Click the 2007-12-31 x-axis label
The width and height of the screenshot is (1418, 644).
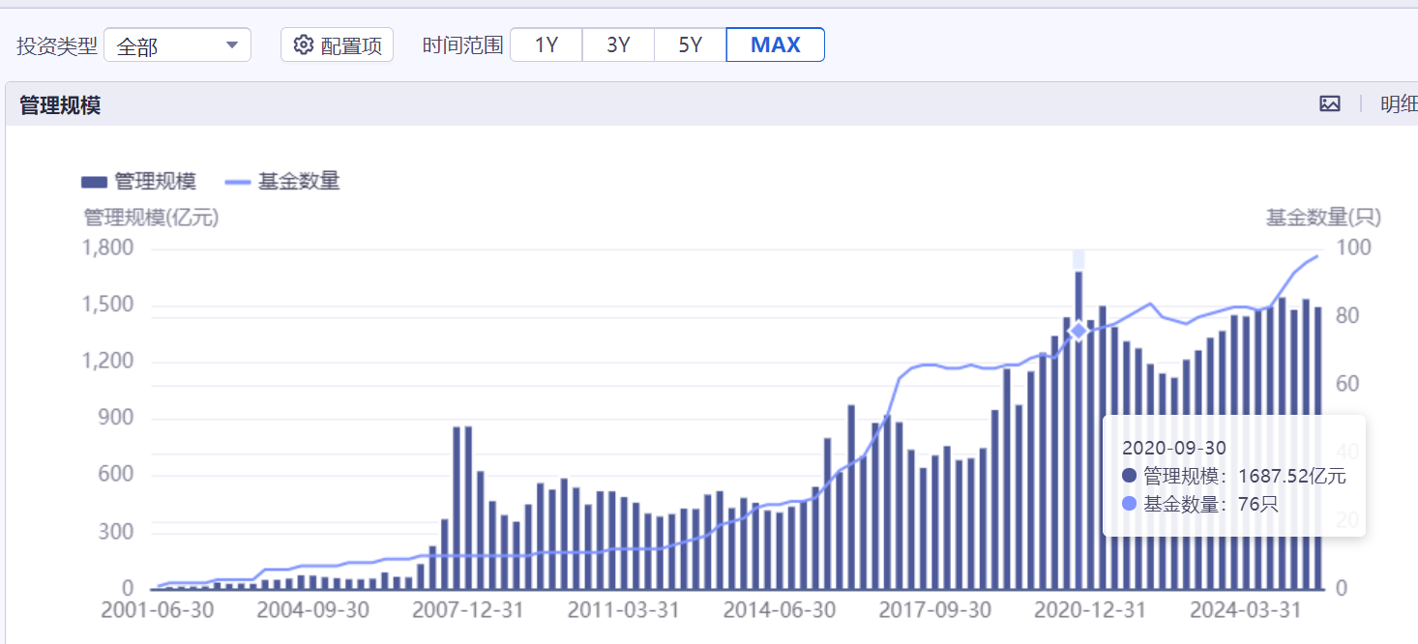click(x=468, y=611)
